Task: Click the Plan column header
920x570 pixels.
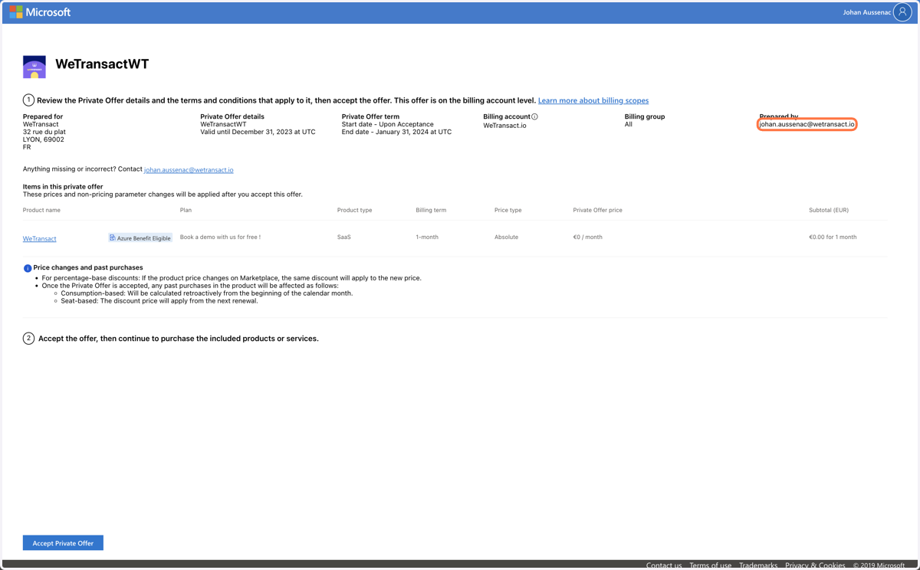Action: (186, 210)
